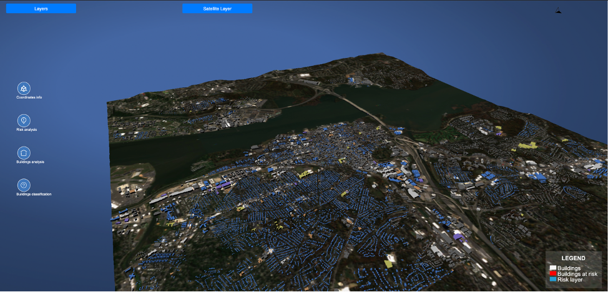The image size is (608, 292).
Task: Click the compass north arrow icon
Action: [558, 11]
